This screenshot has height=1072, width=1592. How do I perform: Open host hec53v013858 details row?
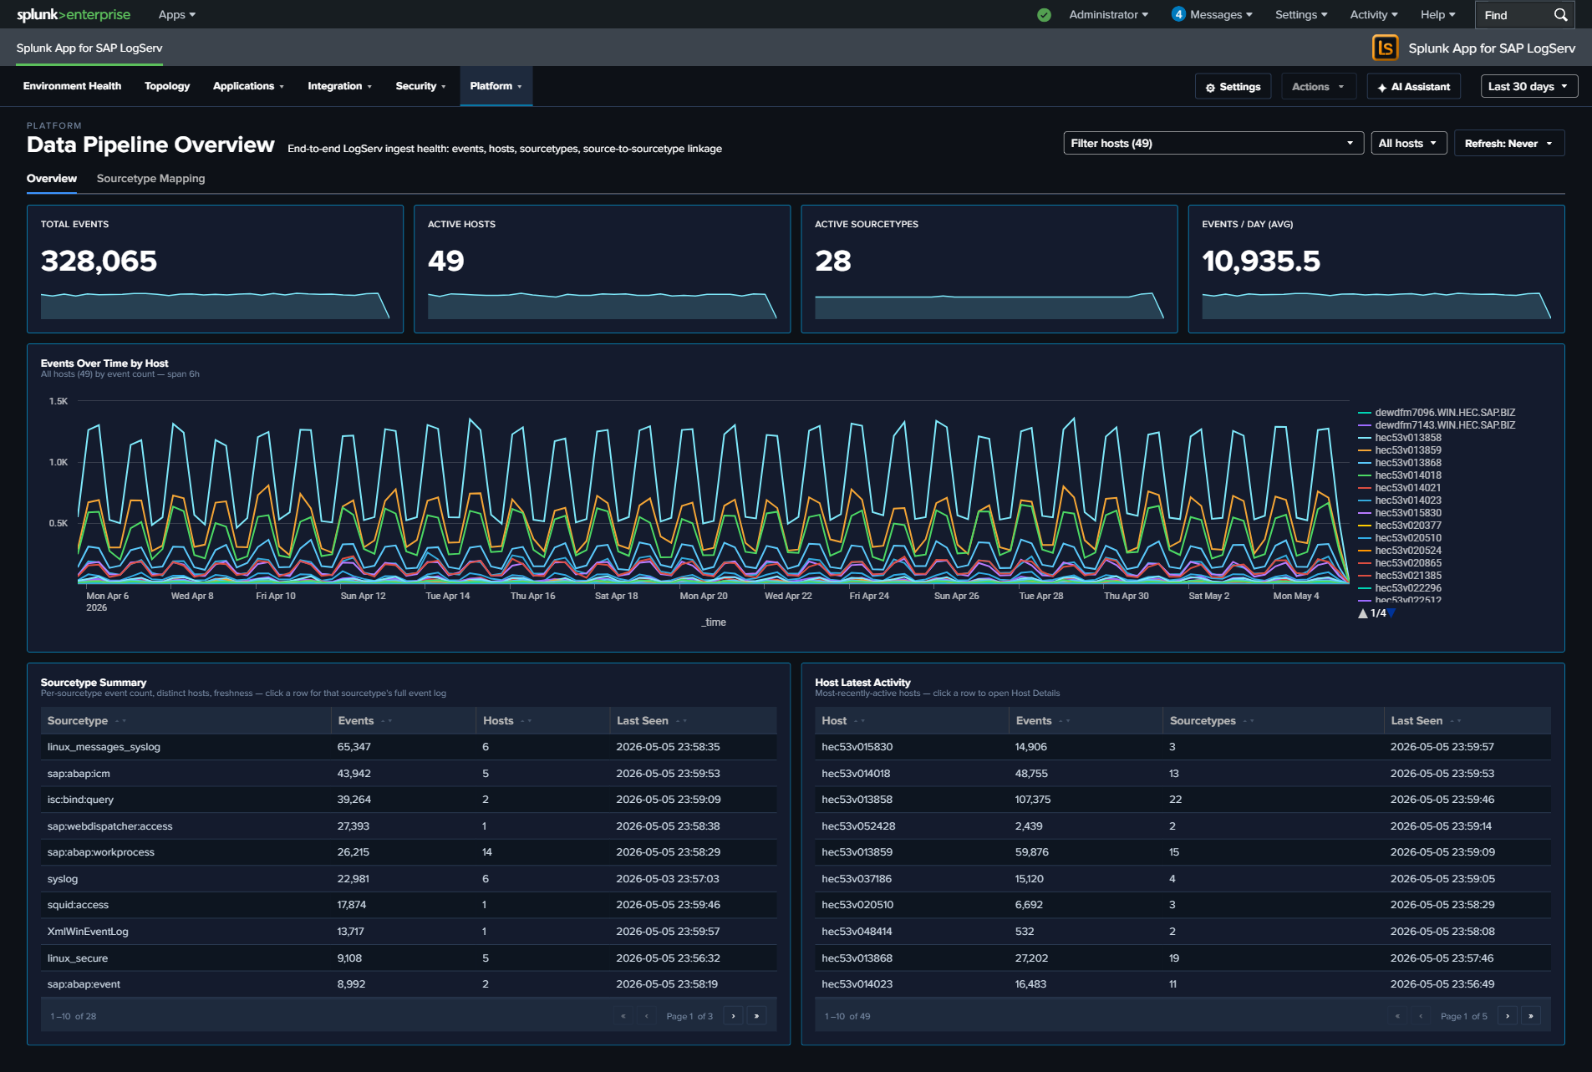coord(1183,800)
